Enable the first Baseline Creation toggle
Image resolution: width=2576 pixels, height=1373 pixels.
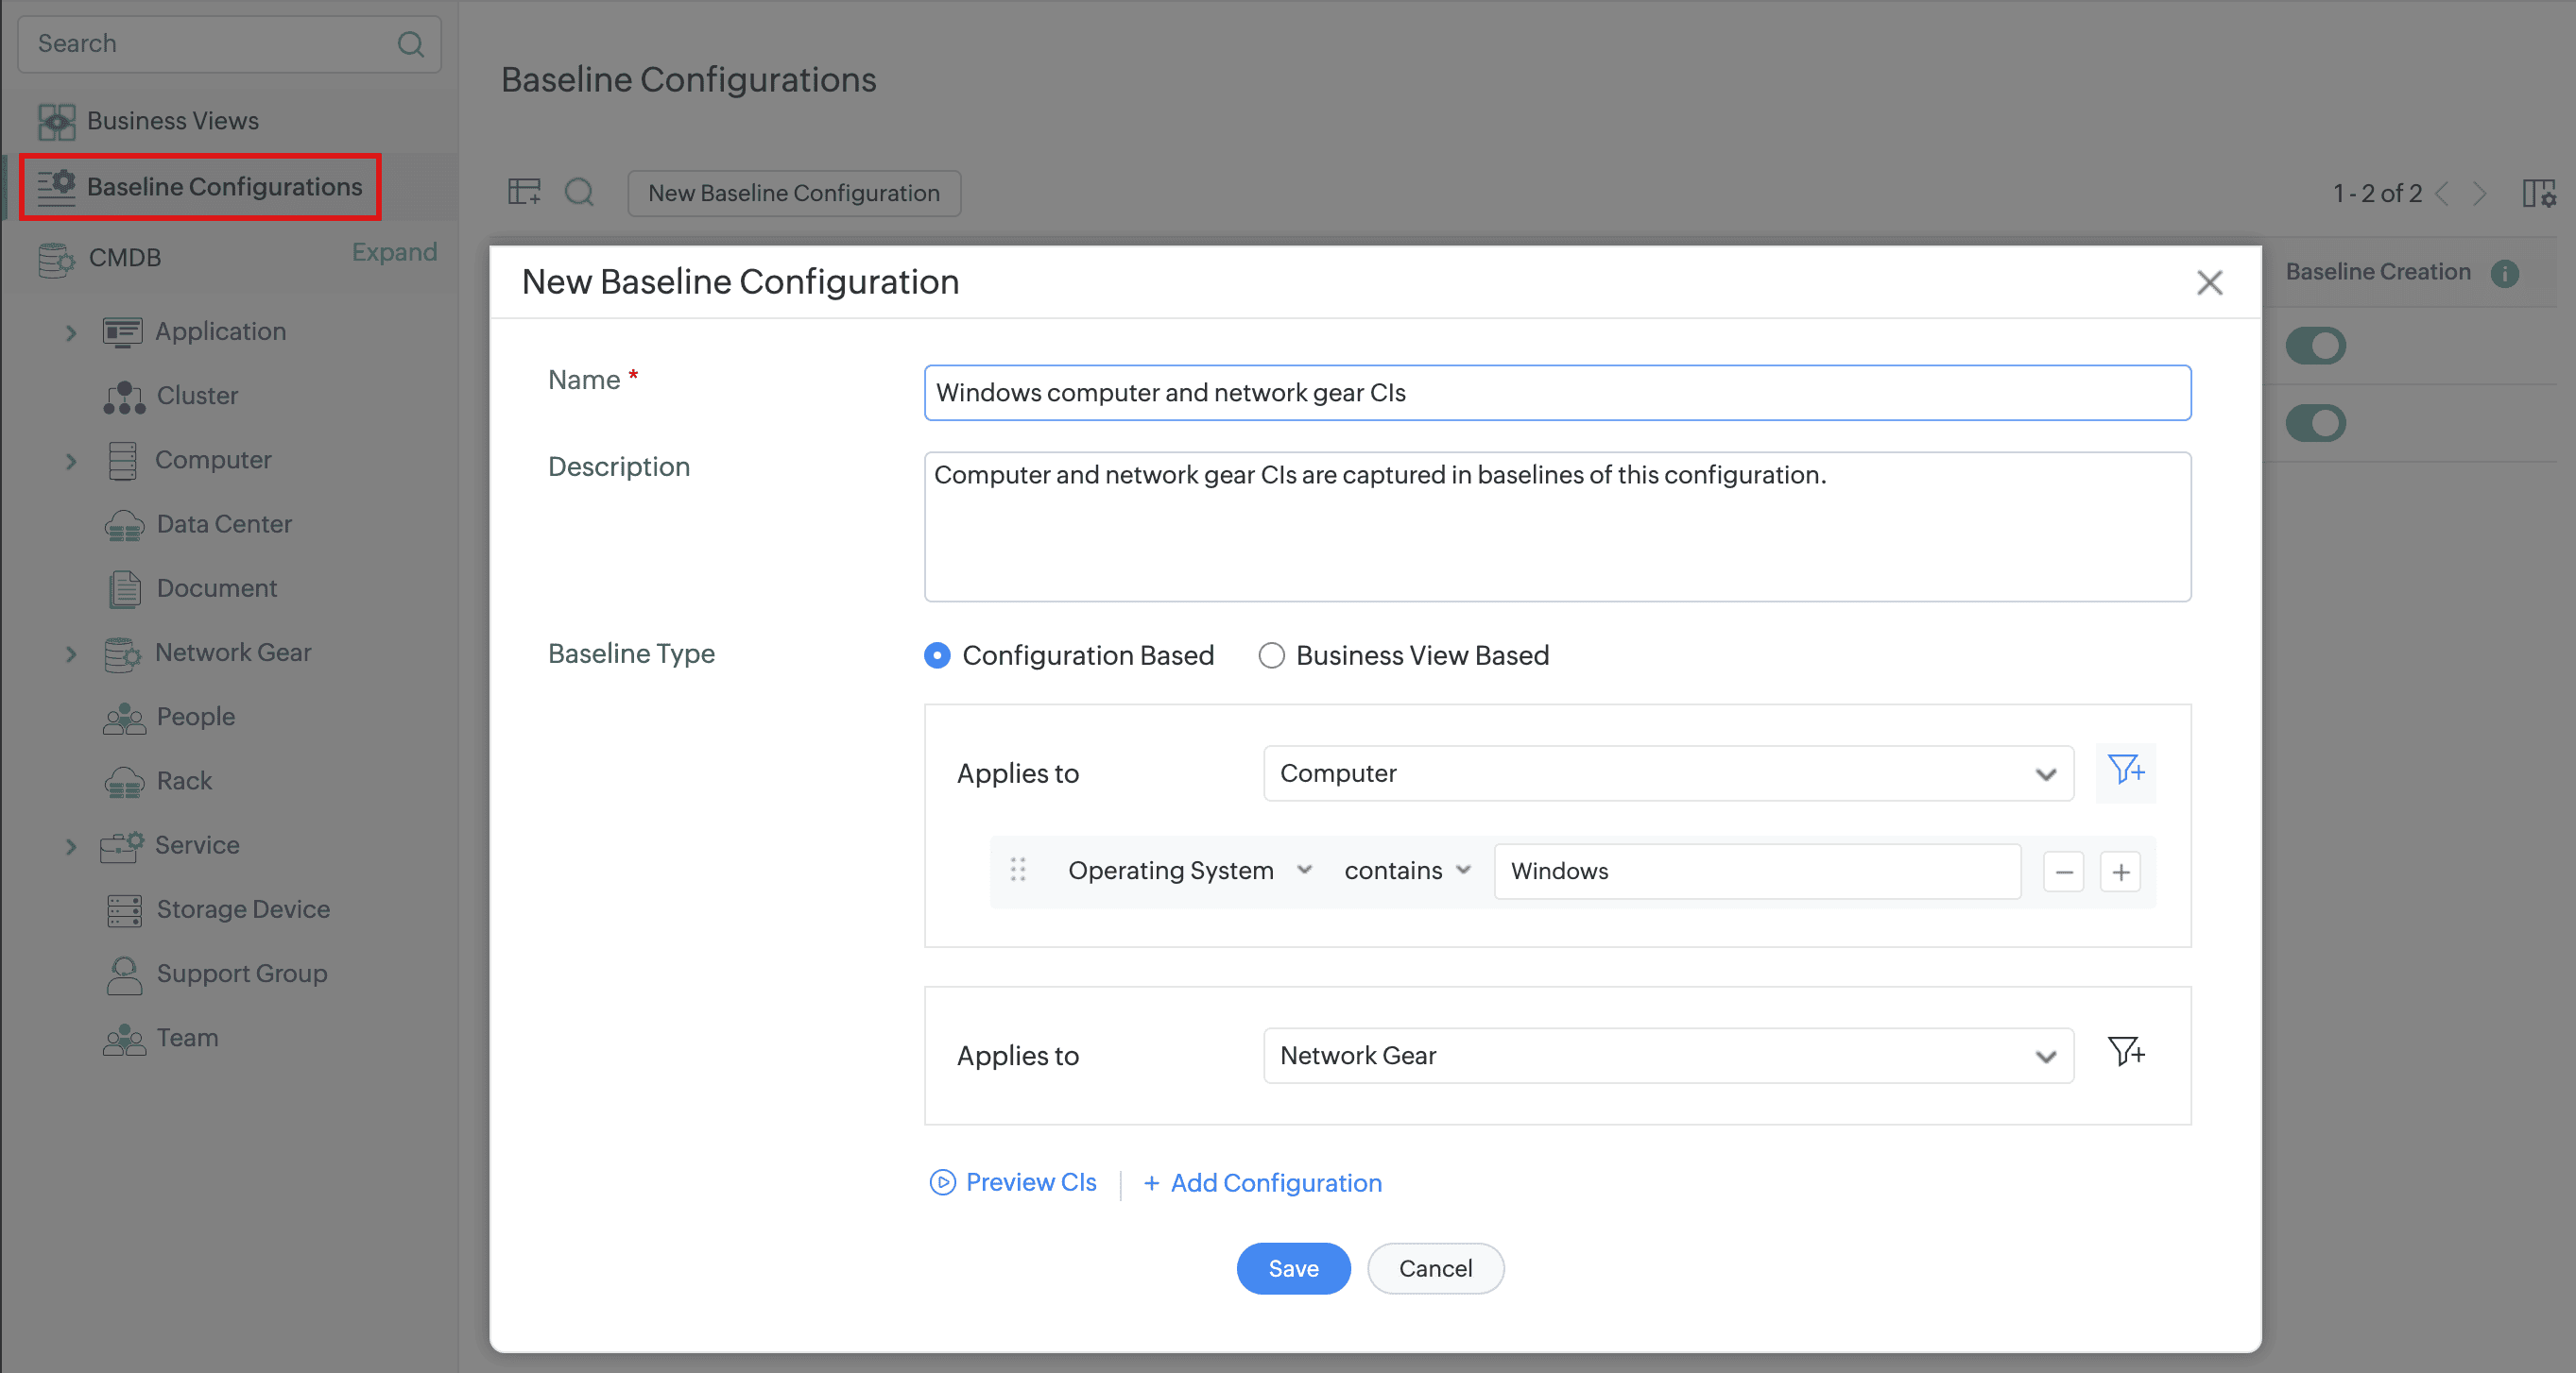(2316, 346)
